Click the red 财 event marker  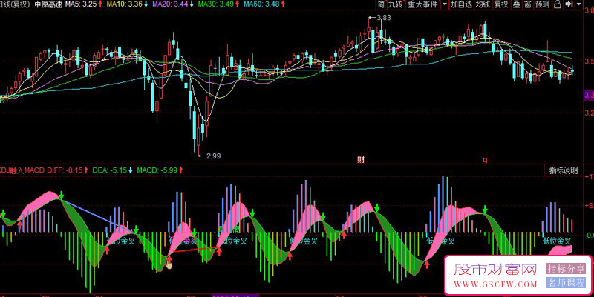(361, 159)
